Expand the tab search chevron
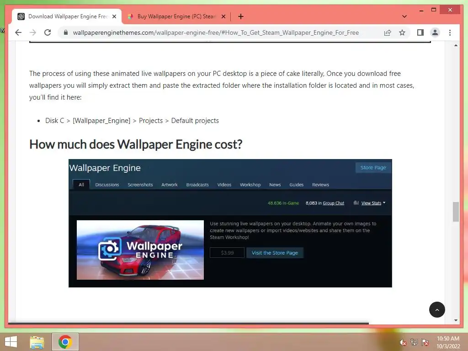This screenshot has width=468, height=351. pyautogui.click(x=404, y=16)
